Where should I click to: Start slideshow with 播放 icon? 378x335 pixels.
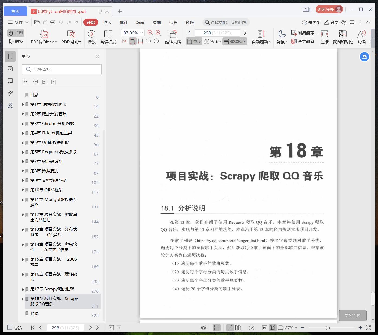pyautogui.click(x=92, y=37)
